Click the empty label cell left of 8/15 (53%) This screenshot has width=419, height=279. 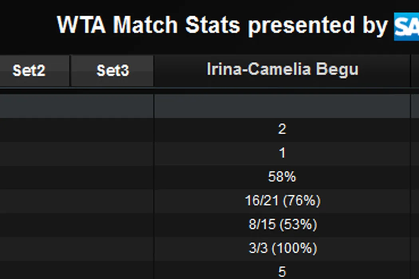click(x=77, y=225)
